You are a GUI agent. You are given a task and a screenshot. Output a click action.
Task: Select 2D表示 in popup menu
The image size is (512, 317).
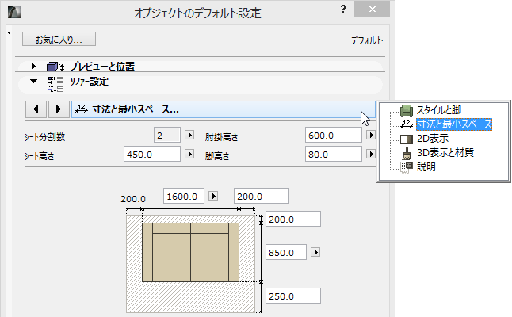[x=433, y=139]
